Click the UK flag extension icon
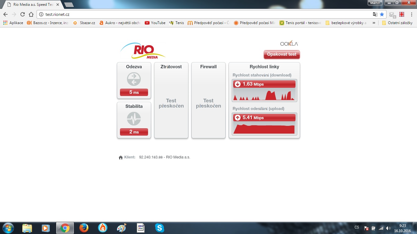The image size is (417, 234). point(402,14)
